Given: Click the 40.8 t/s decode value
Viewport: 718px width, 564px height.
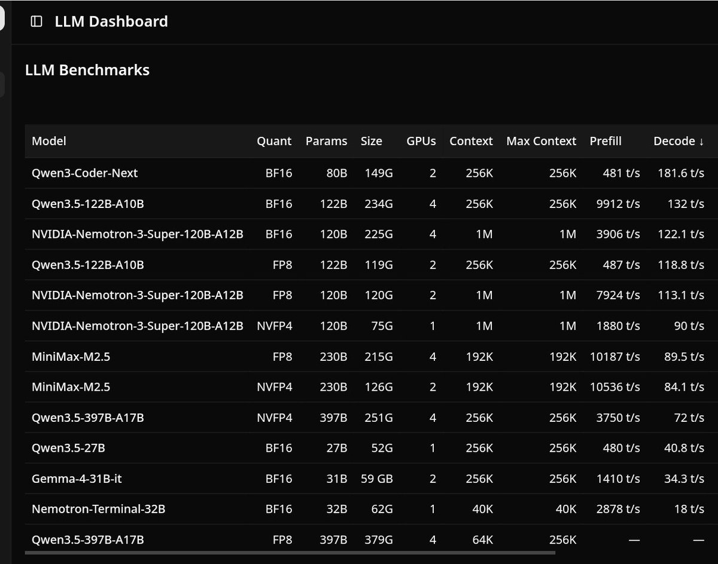Looking at the screenshot, I should tap(684, 448).
